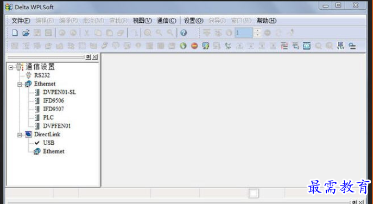Click the DirectLink laptop icon
The width and height of the screenshot is (374, 204).
click(28, 135)
